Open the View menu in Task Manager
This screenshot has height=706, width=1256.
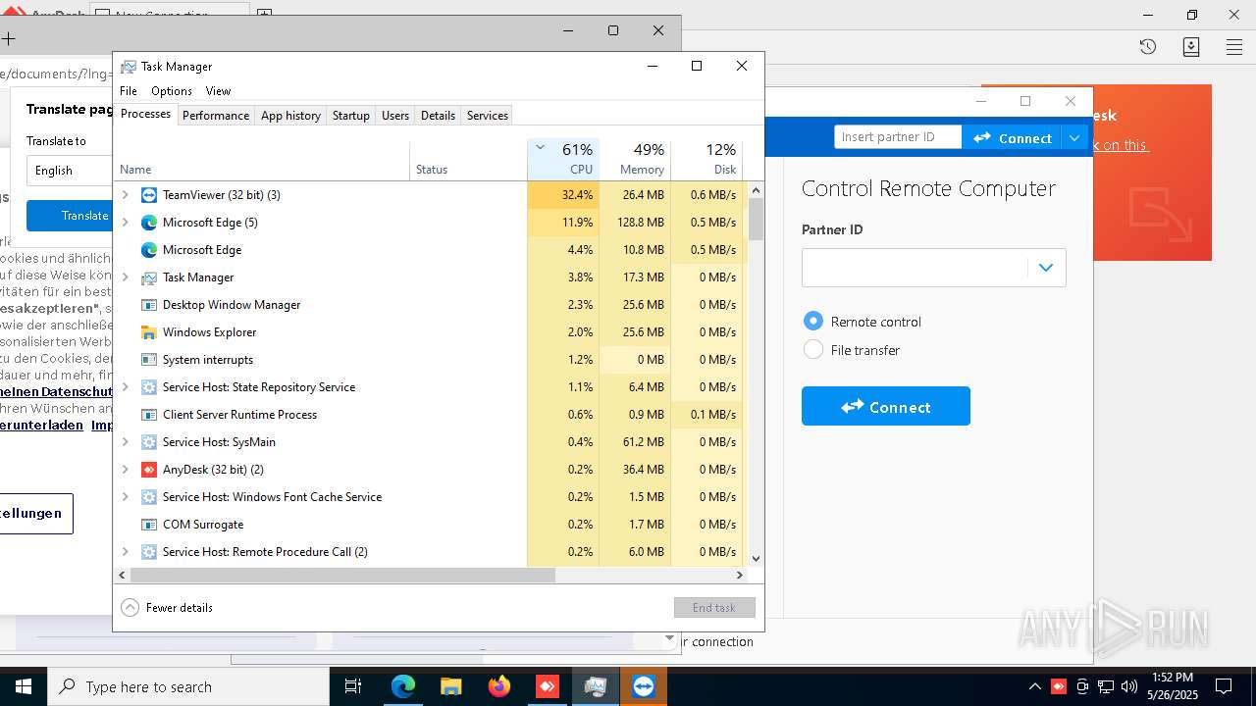click(218, 91)
